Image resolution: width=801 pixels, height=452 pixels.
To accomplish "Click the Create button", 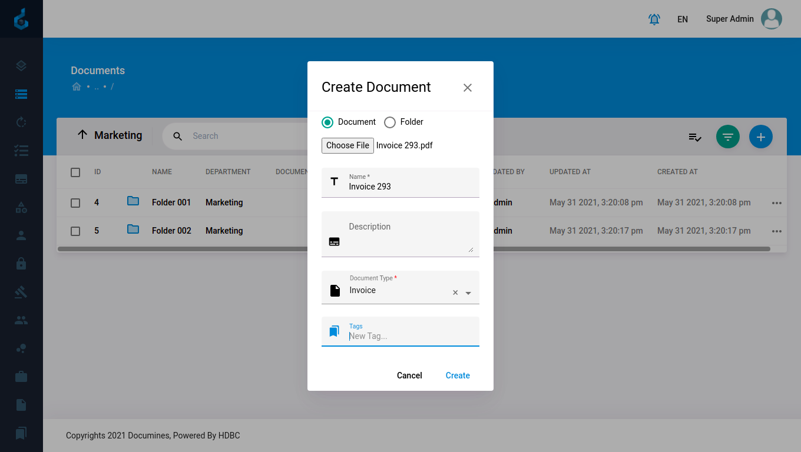I will pos(458,375).
